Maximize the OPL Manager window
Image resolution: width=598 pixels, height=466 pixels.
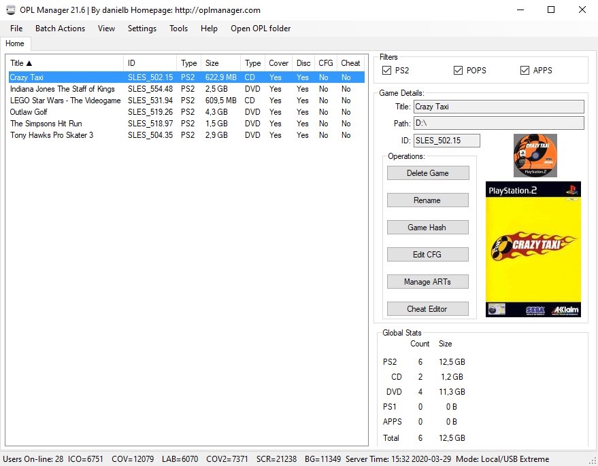(551, 10)
